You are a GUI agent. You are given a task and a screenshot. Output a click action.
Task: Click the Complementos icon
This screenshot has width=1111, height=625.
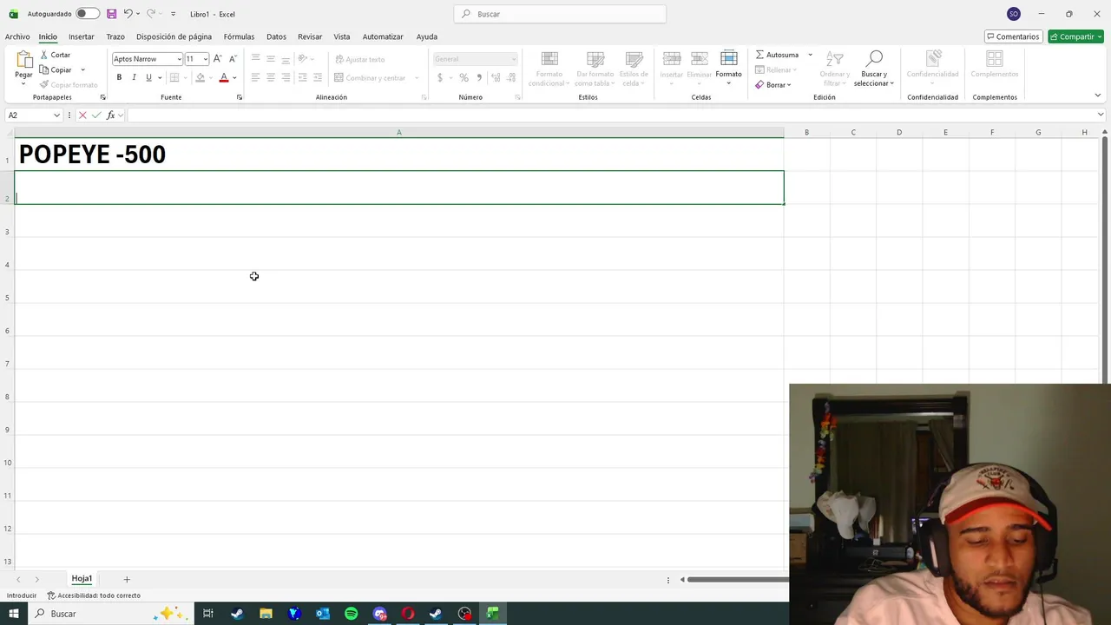coord(995,59)
